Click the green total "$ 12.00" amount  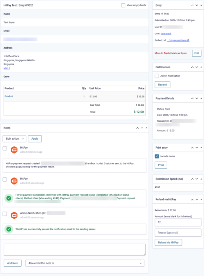(139, 112)
